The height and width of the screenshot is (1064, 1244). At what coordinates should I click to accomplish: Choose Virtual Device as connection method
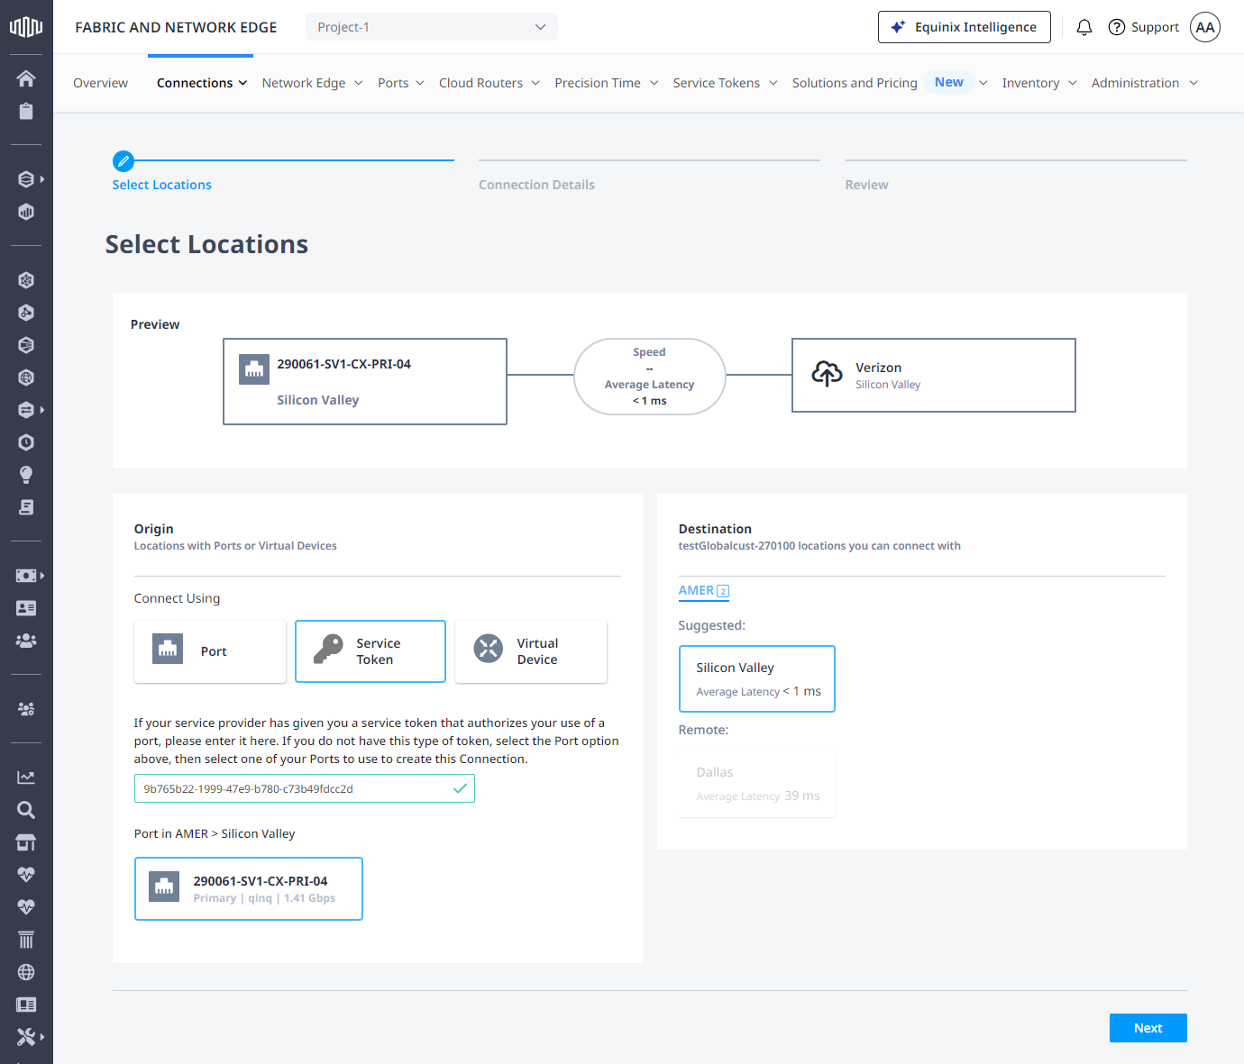pyautogui.click(x=531, y=650)
